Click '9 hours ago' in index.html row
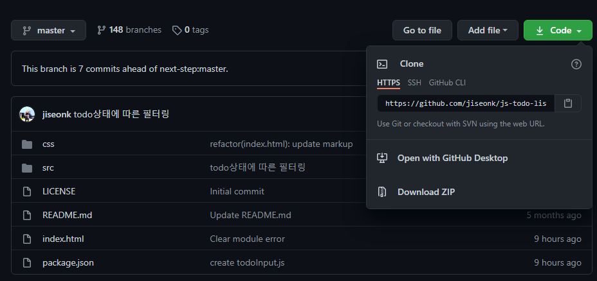 (557, 239)
